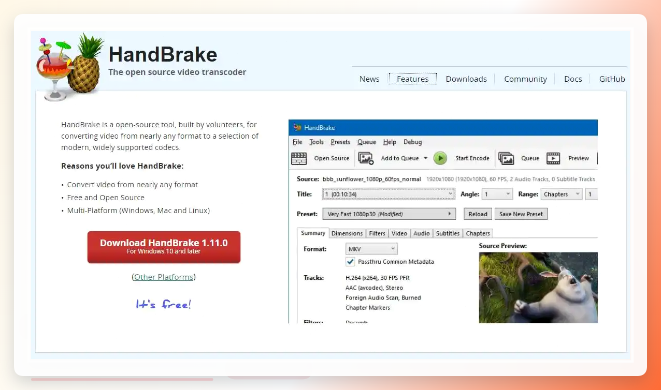
Task: Click the Queue stacked images icon
Action: point(506,158)
